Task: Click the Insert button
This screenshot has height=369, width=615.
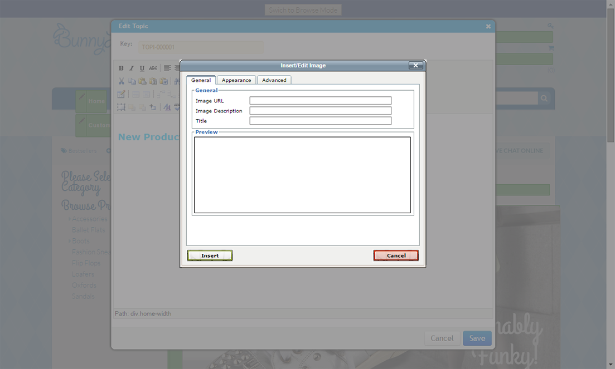Action: point(210,255)
